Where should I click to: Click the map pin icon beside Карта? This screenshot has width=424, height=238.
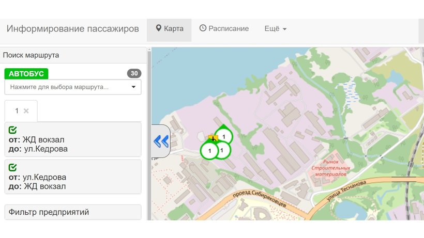159,28
